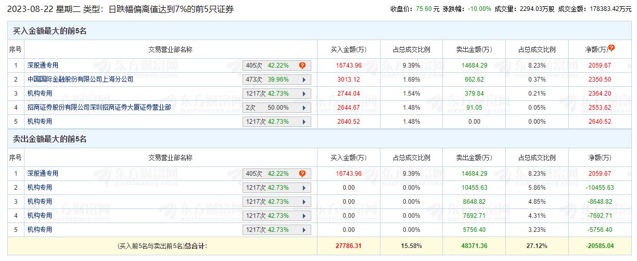This screenshot has height=261, width=637.
Task: Select the 机构专用 link with net 2364.20
Action: tap(40, 94)
